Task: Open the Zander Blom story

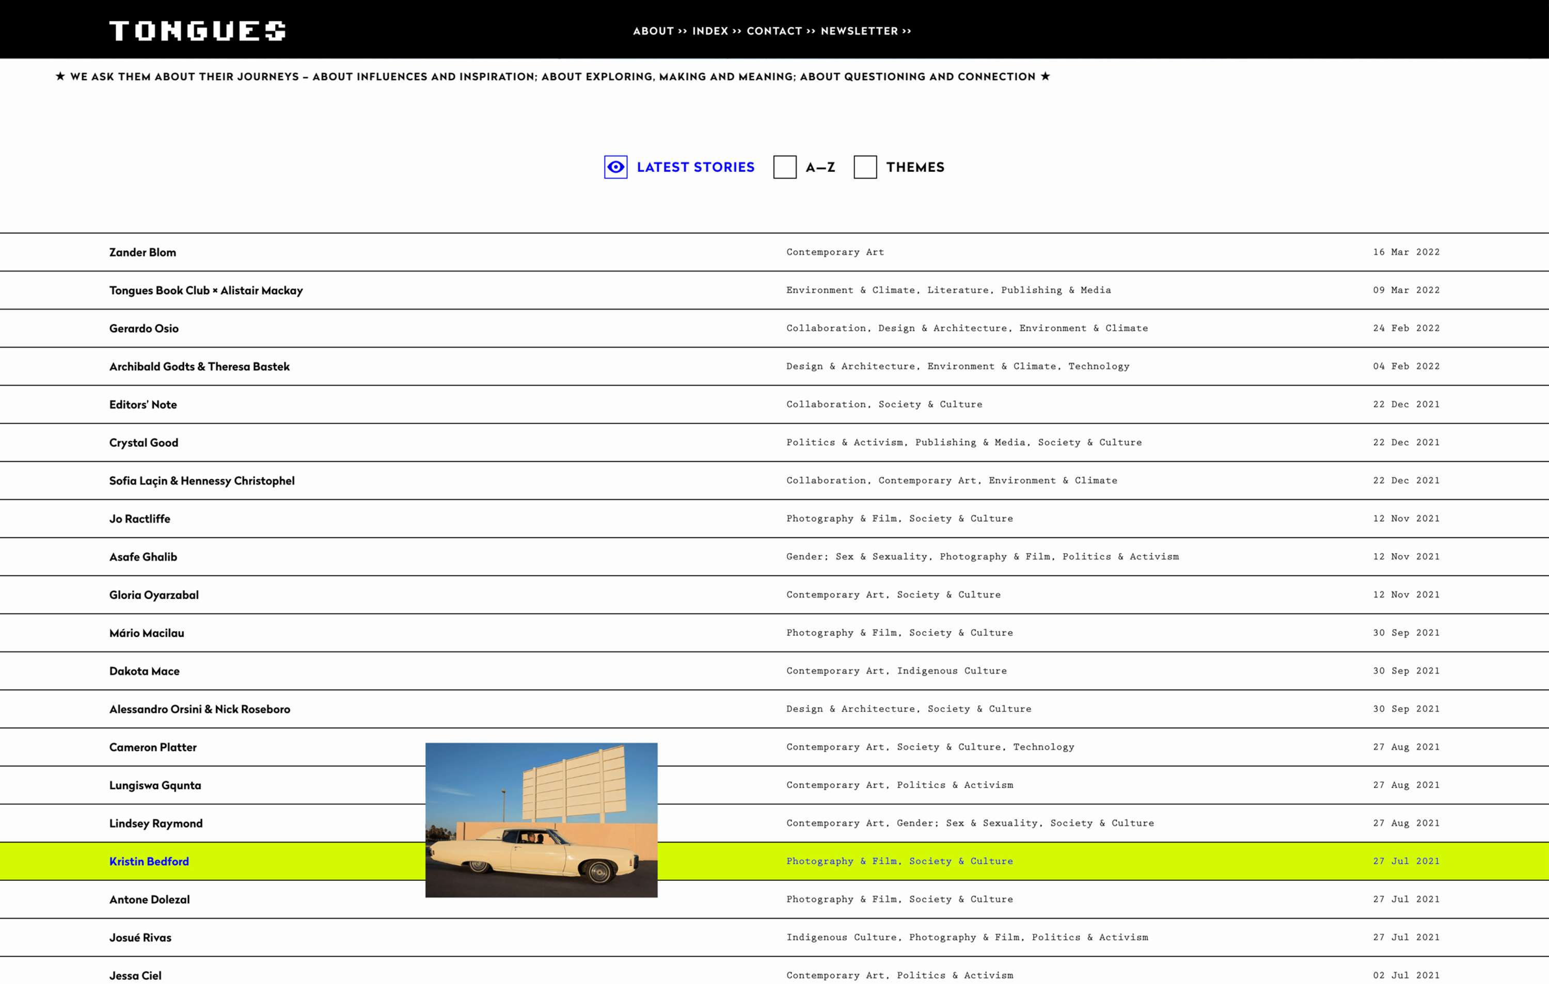Action: 142,252
